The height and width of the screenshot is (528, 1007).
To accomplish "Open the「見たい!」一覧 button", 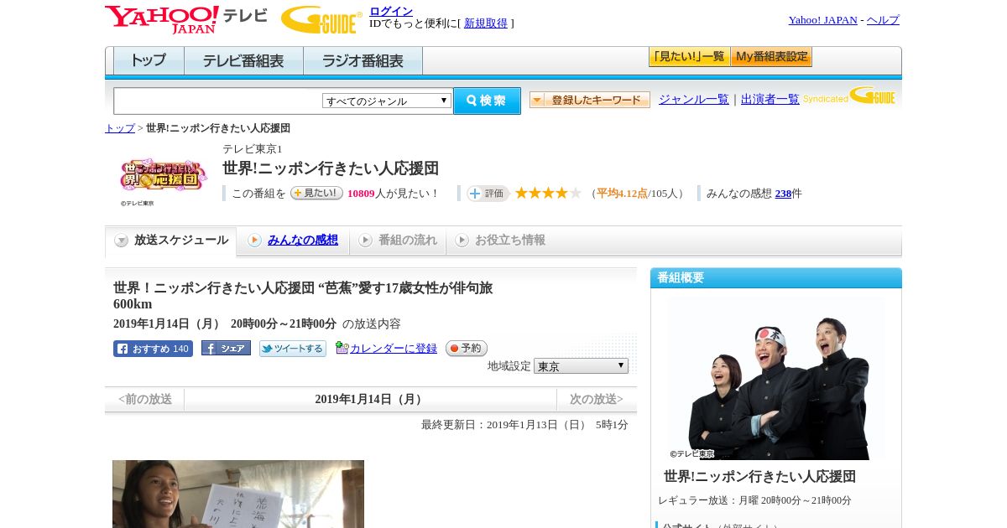I will (x=689, y=57).
